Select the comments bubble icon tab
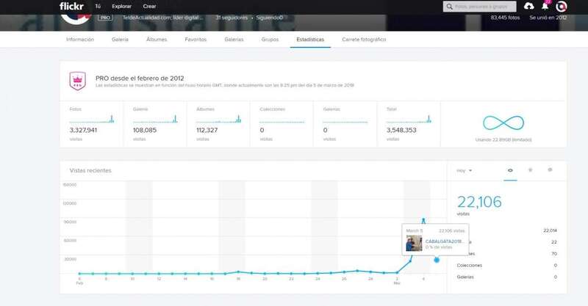 click(x=550, y=170)
